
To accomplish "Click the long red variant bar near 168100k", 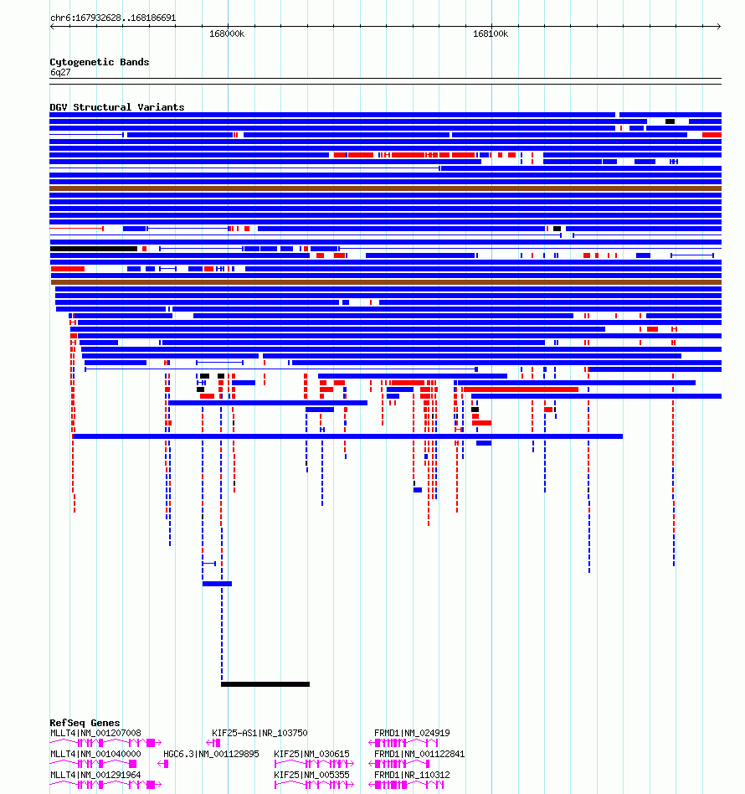I will [x=521, y=389].
